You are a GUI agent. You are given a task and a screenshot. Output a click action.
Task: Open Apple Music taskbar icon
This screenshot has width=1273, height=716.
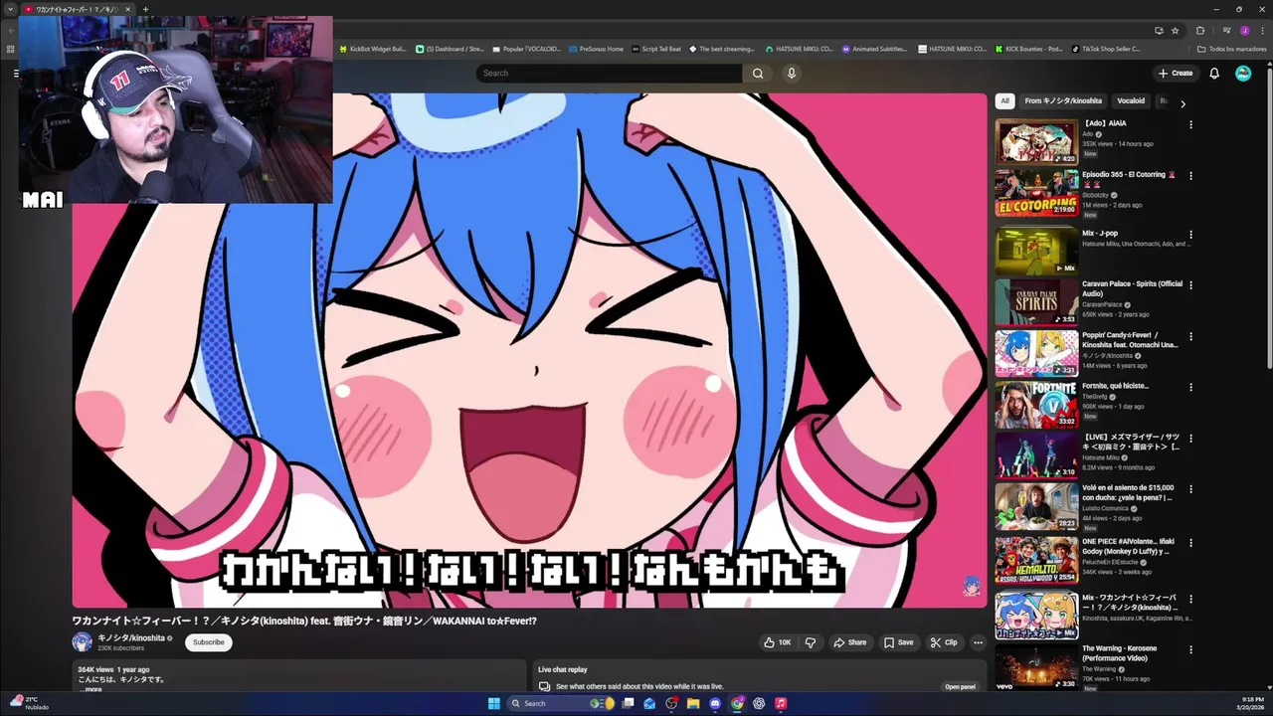pos(781,703)
